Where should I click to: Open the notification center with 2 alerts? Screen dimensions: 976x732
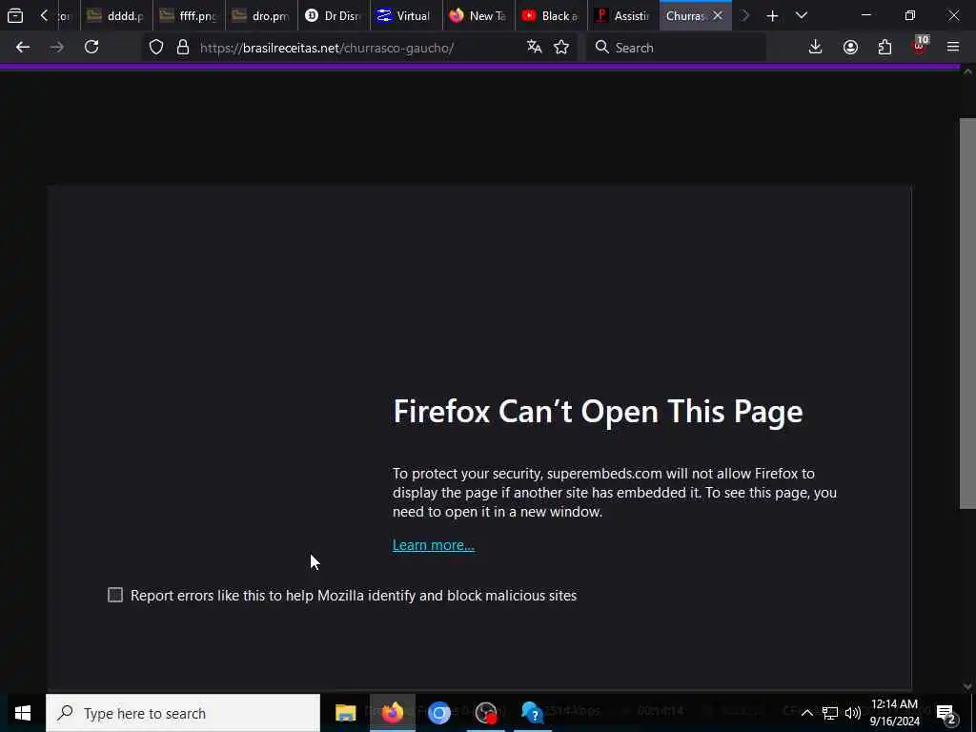[x=946, y=713]
